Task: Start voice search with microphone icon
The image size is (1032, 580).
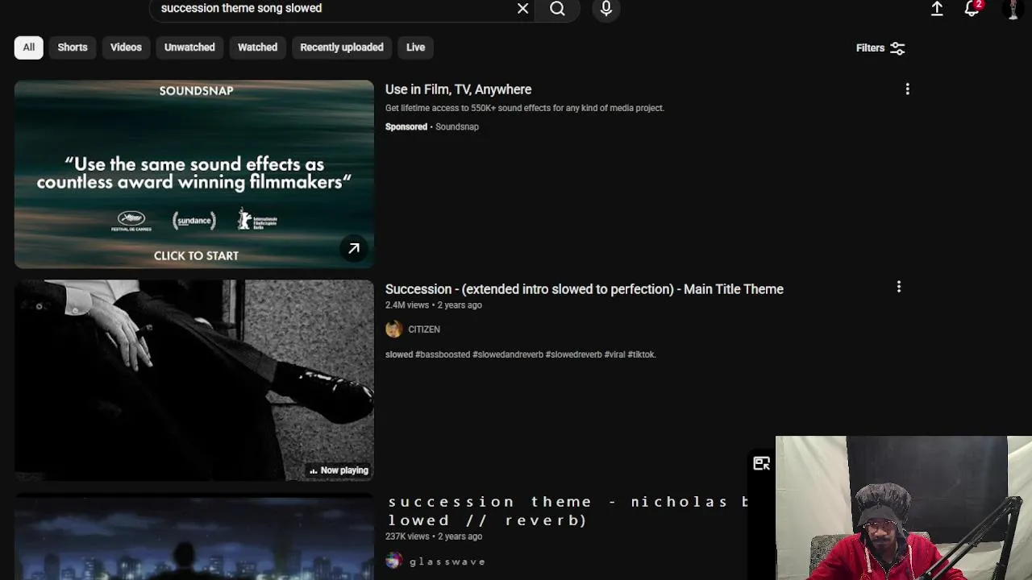Action: click(606, 8)
